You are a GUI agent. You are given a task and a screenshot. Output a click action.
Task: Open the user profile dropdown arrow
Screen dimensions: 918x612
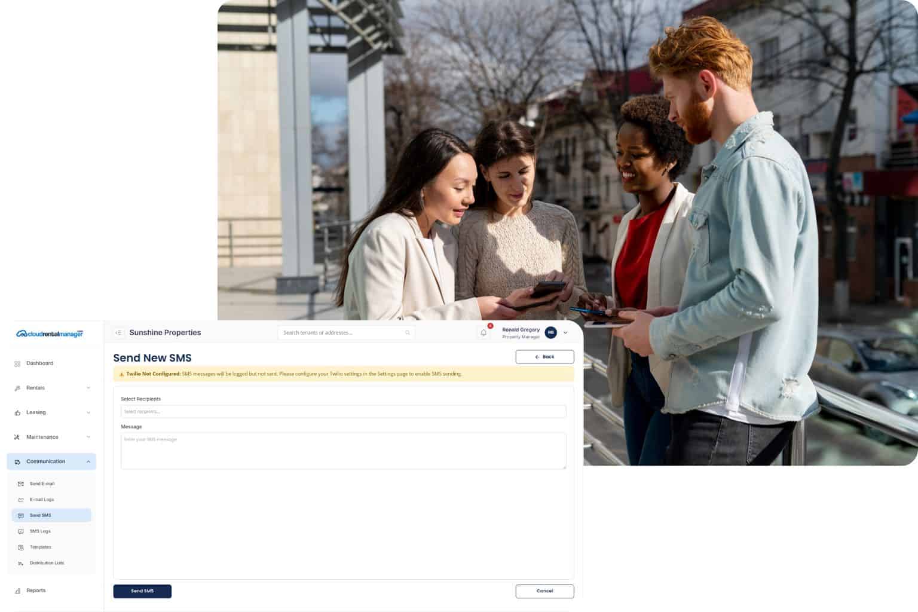tap(565, 333)
